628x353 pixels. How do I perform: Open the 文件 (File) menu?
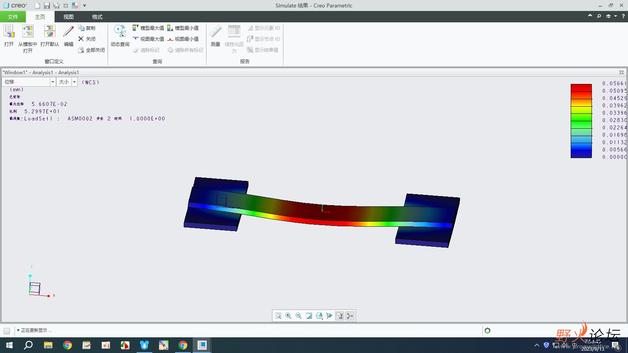coord(13,17)
